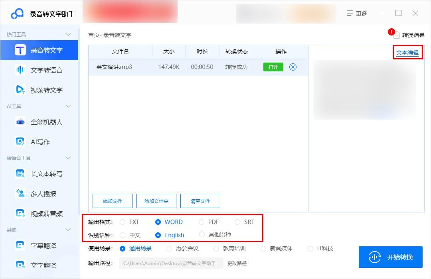Viewport: 431px width, 279px height.
Task: Click the waveform icon in 开始转换 button
Action: coord(374,257)
